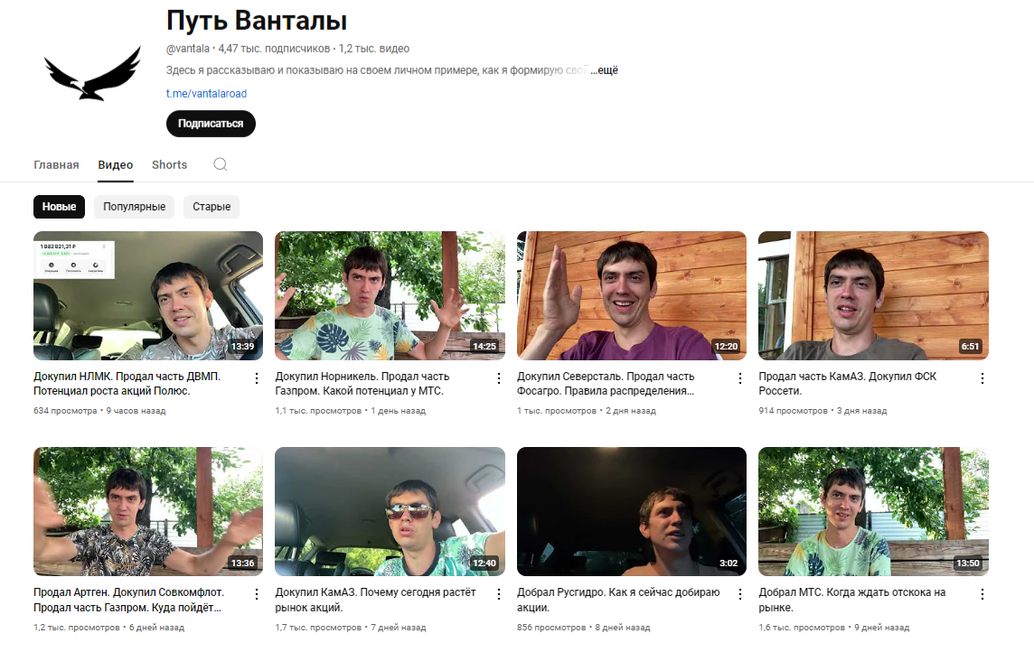Image resolution: width=1034 pixels, height=652 pixels.
Task: Open title Докупил НЛМК. Продал часть ДВМП
Action: [127, 383]
